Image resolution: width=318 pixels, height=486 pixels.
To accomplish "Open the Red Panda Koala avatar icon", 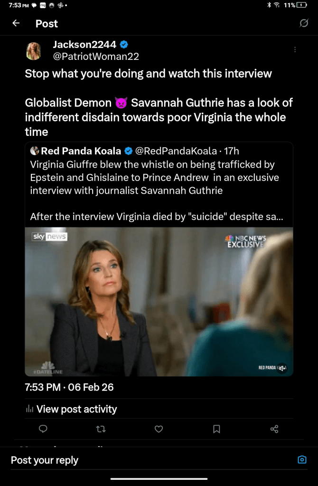I will 35,151.
